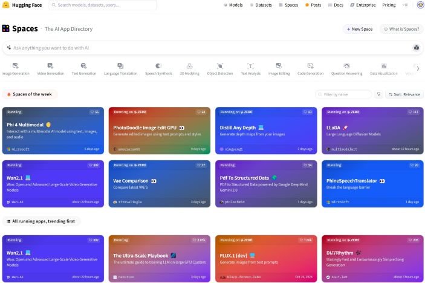Open the nanotron author link

tap(123, 277)
